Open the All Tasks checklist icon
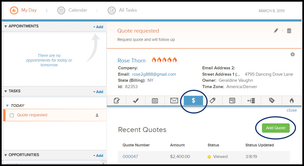 pos(112,10)
